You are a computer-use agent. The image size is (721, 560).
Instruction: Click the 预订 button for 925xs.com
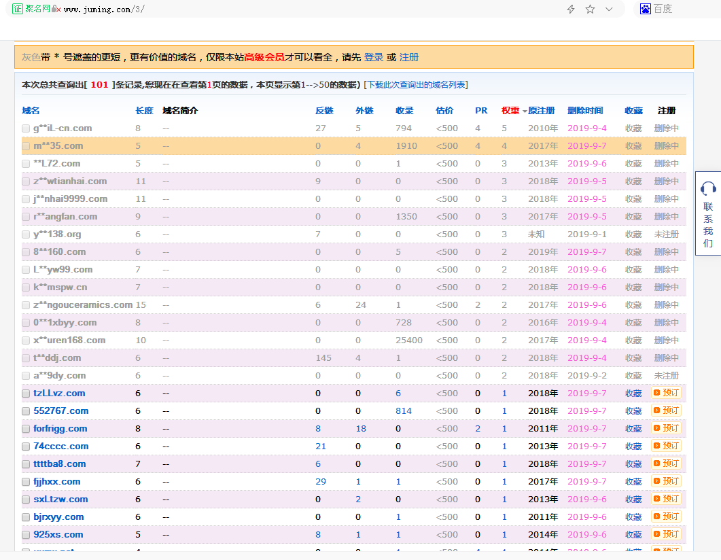(666, 533)
